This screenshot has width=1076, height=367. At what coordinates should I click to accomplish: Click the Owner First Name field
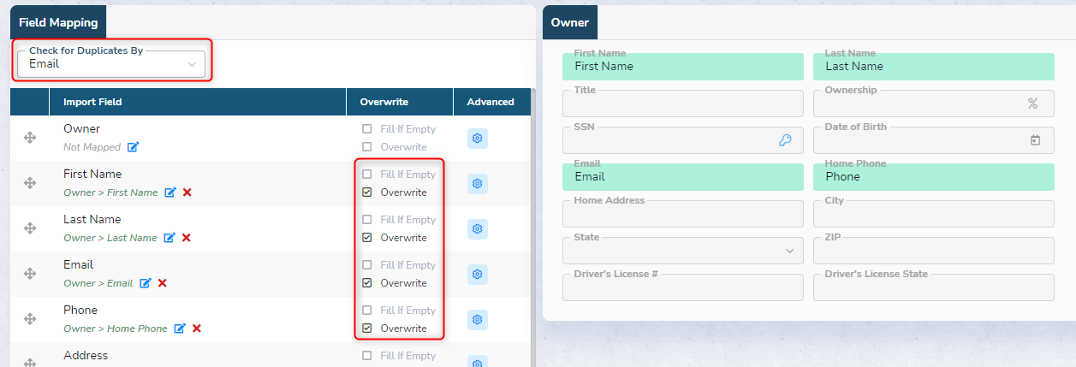(683, 67)
